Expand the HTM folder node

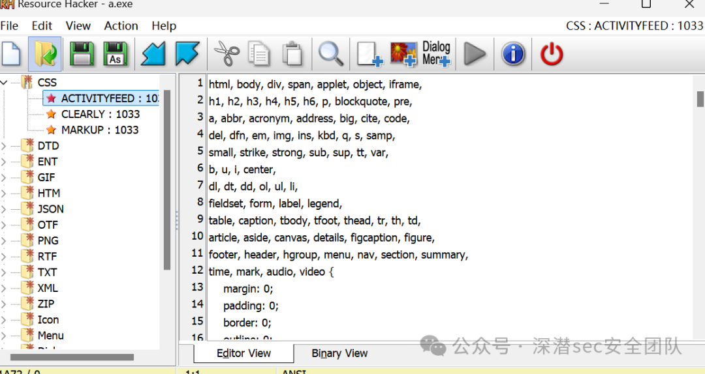click(4, 193)
